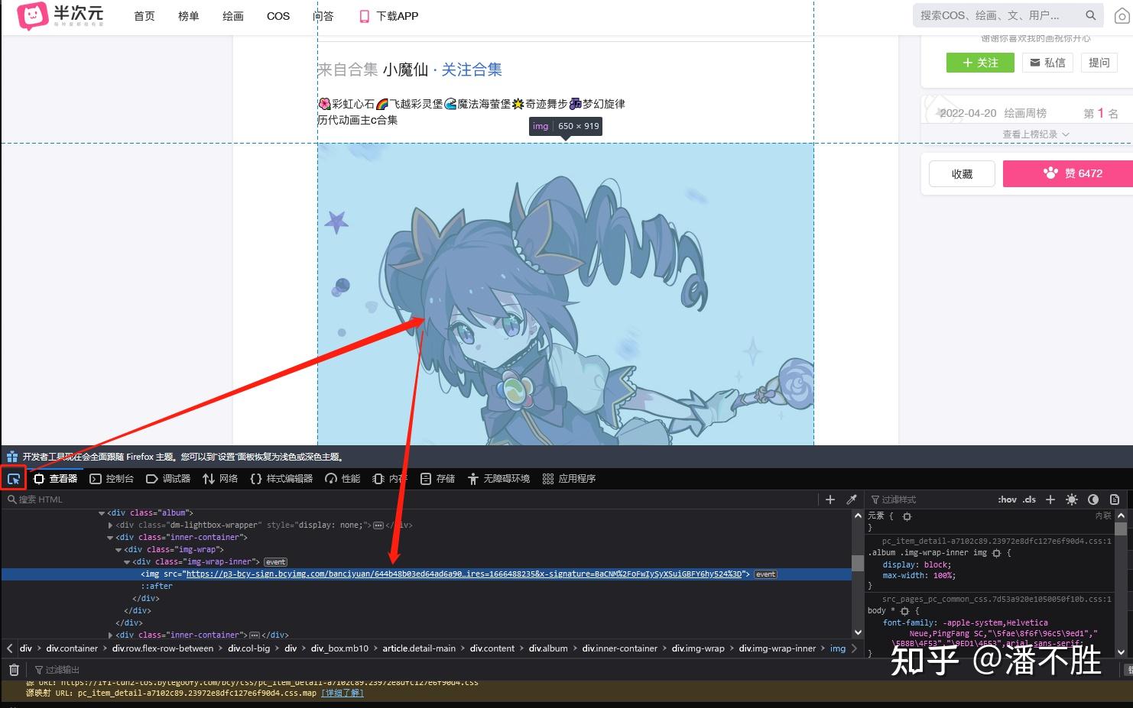This screenshot has width=1133, height=708.
Task: Select div.album breadcrumb item
Action: pyautogui.click(x=548, y=648)
